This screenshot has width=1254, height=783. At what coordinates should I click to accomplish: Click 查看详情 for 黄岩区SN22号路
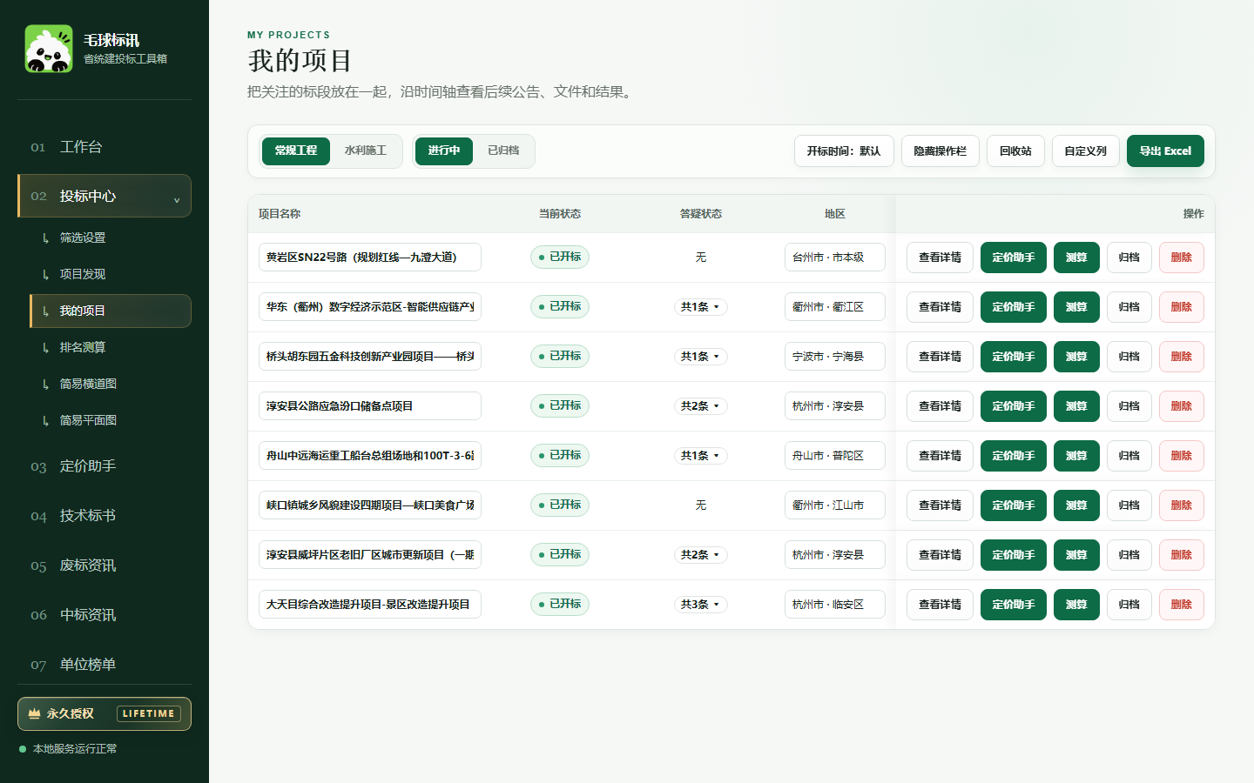coord(940,258)
